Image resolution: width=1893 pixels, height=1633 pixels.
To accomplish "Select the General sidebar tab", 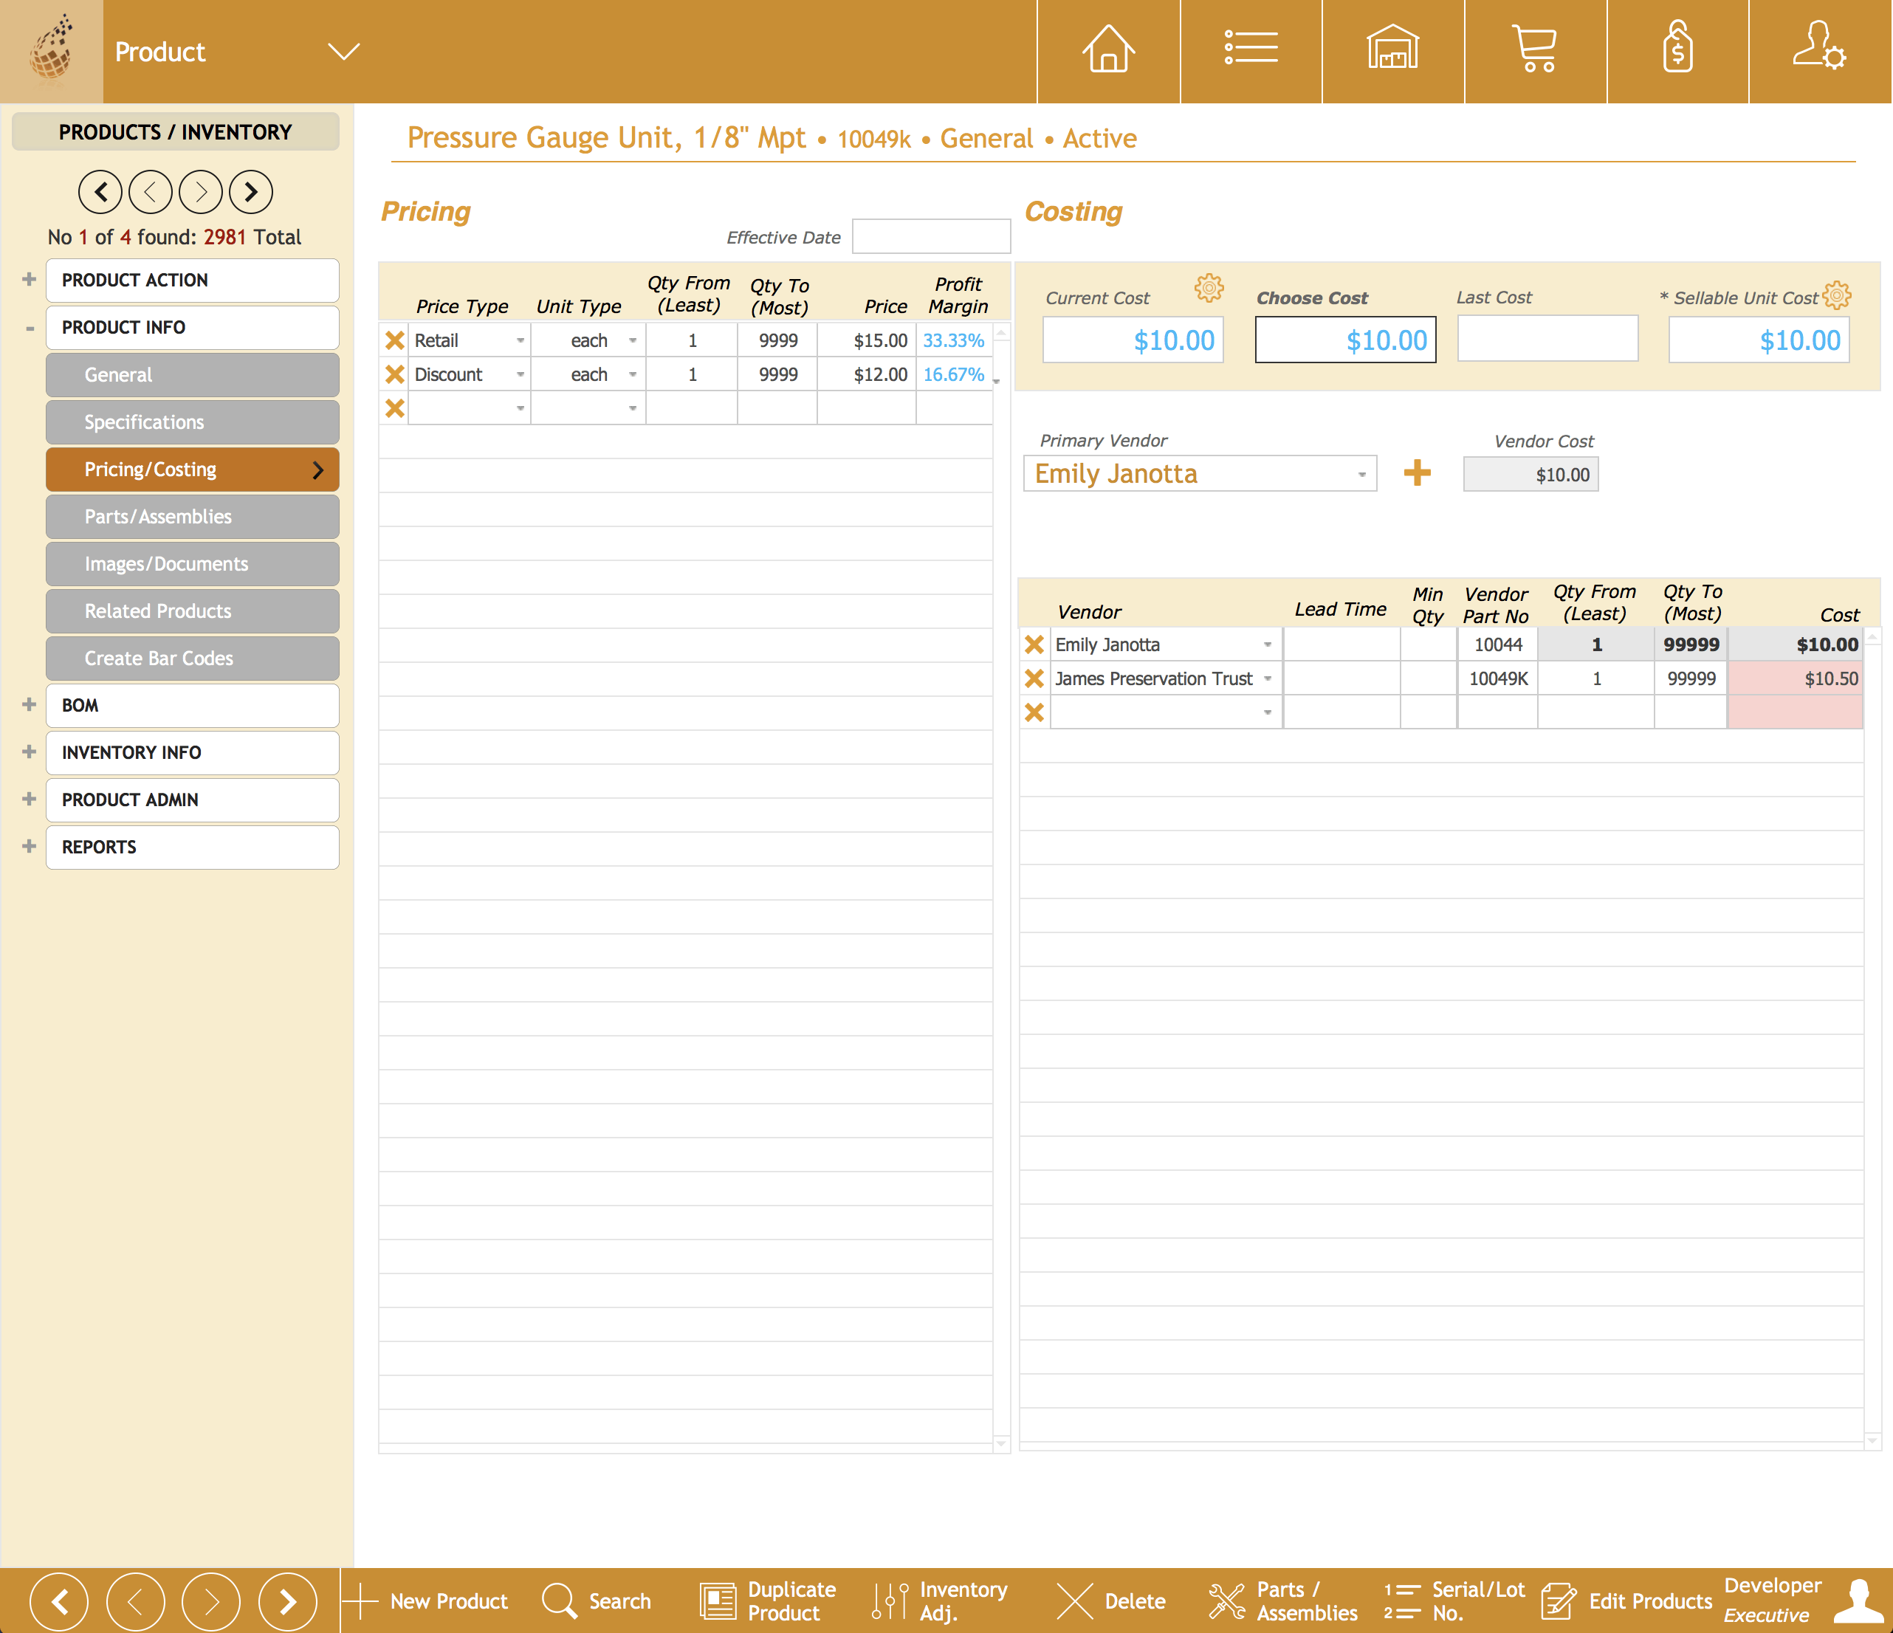I will tap(193, 374).
